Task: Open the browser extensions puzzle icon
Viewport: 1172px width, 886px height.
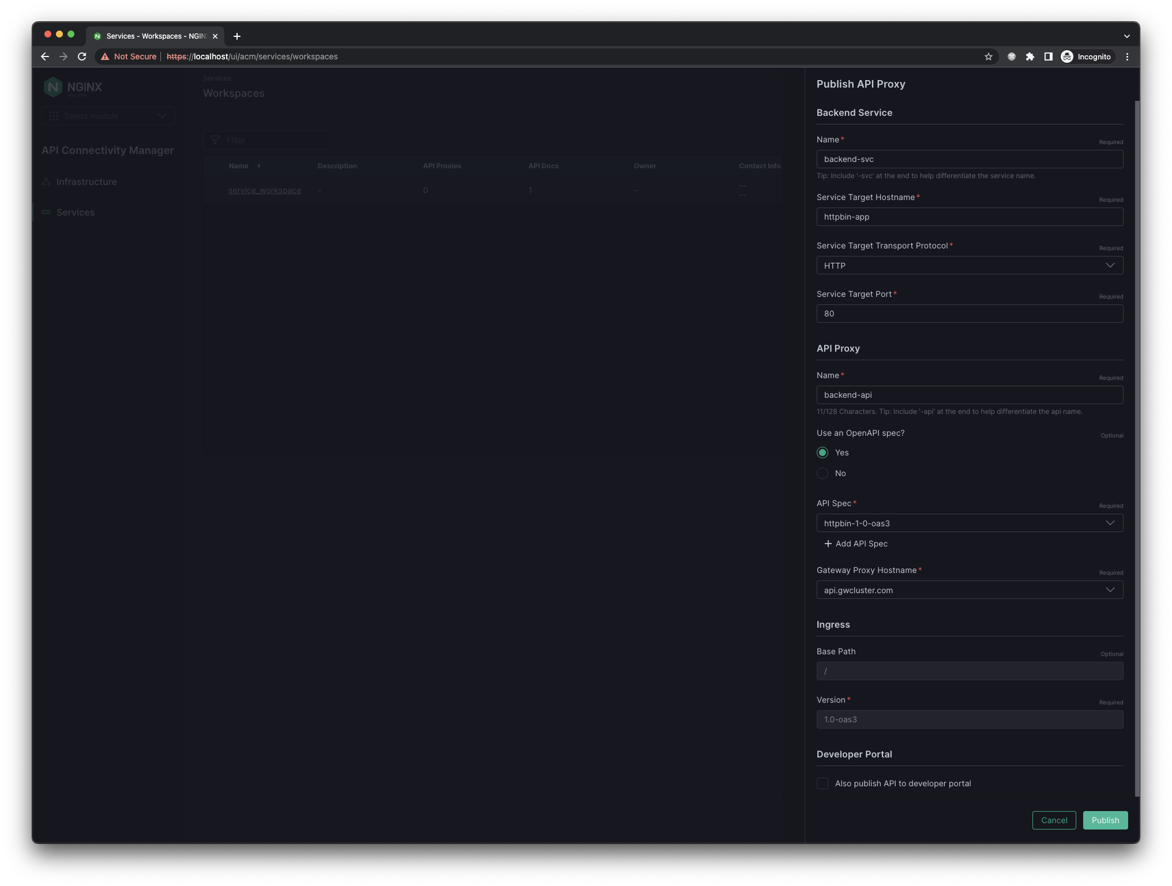Action: (x=1030, y=56)
